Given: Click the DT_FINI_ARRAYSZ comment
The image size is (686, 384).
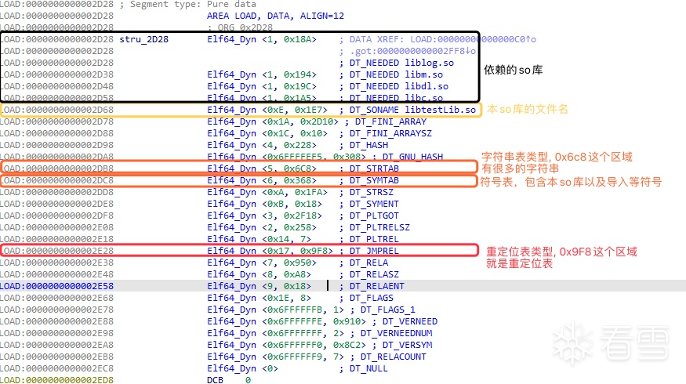Looking at the screenshot, I should 390,133.
